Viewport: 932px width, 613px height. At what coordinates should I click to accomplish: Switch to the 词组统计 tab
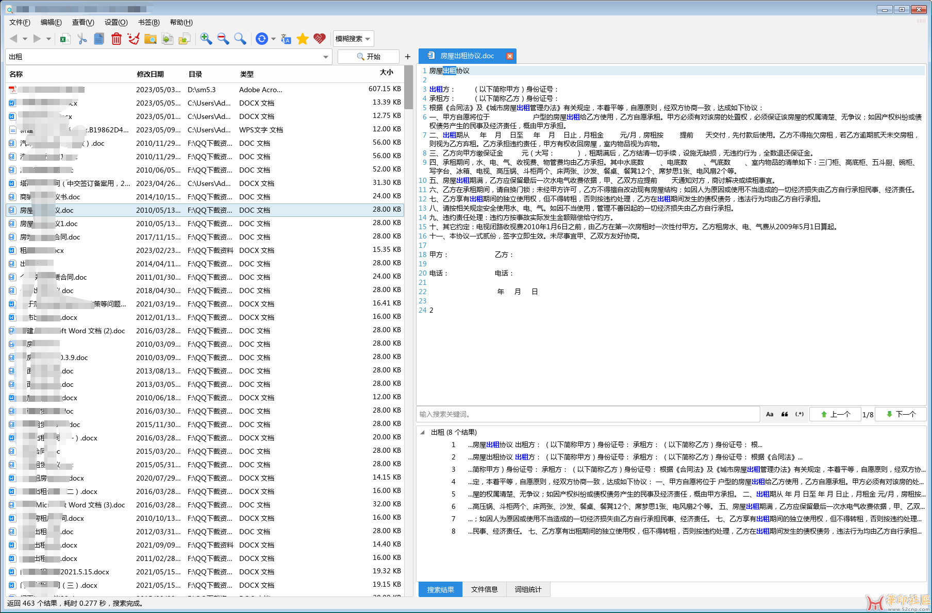click(528, 590)
